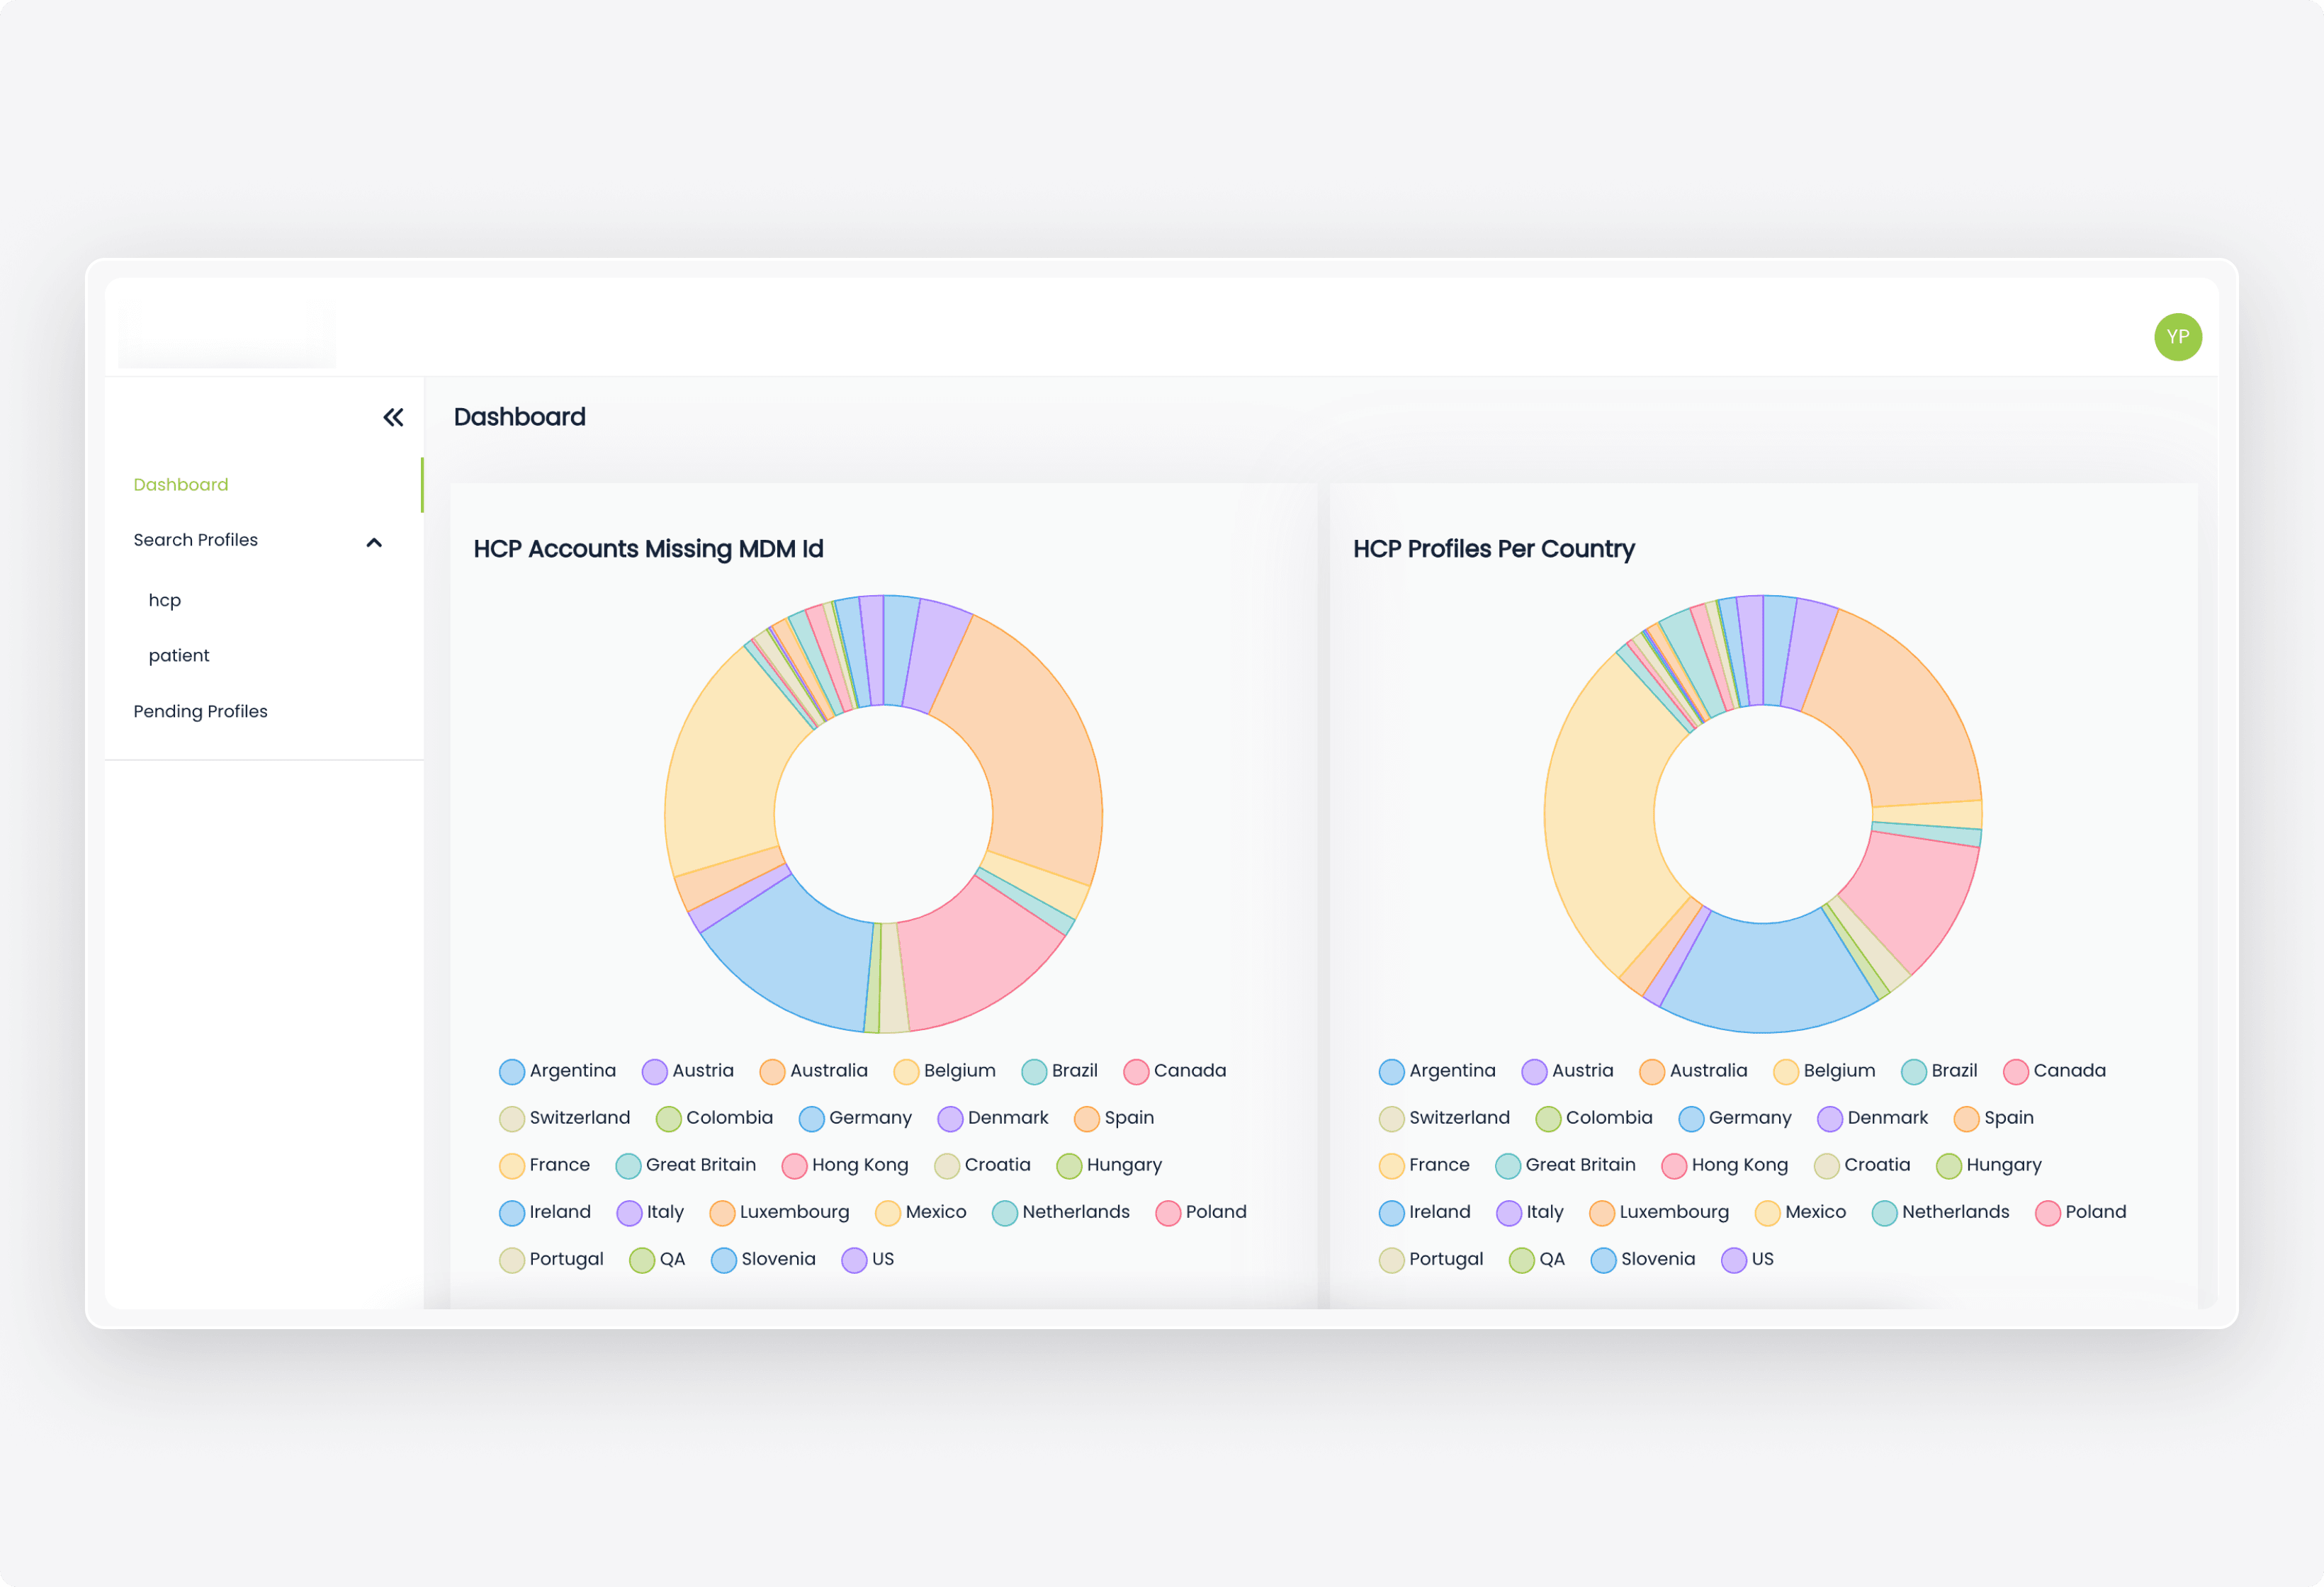Screen dimensions: 2324x1587
Task: Toggle Ireland in Profiles Per Country legend
Action: (1425, 1212)
